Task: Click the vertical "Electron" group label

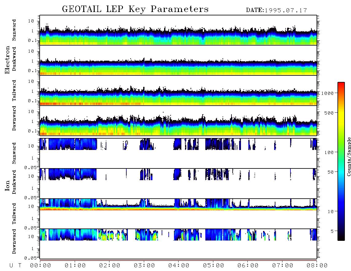Action: click(x=7, y=60)
